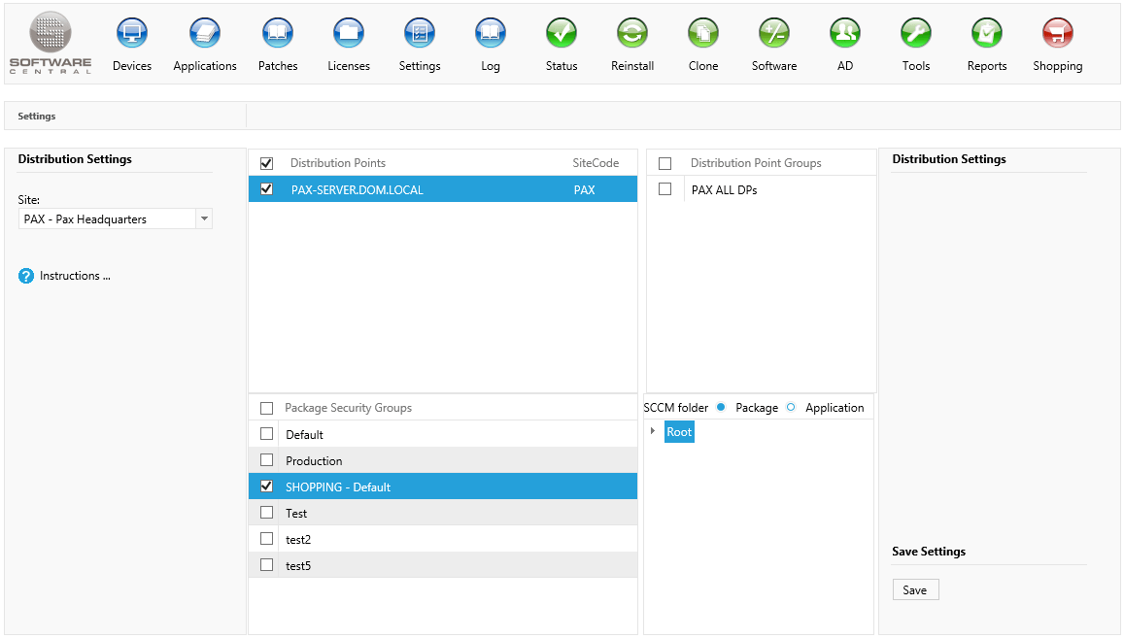1124x638 pixels.
Task: Open the Log viewer
Action: point(490,41)
